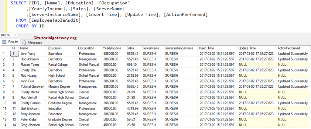Click the 699.10 sales value
This screenshot has height=129, width=311.
133,64
